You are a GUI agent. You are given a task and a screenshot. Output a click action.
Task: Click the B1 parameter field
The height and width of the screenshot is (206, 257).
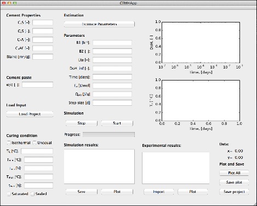coord(112,43)
